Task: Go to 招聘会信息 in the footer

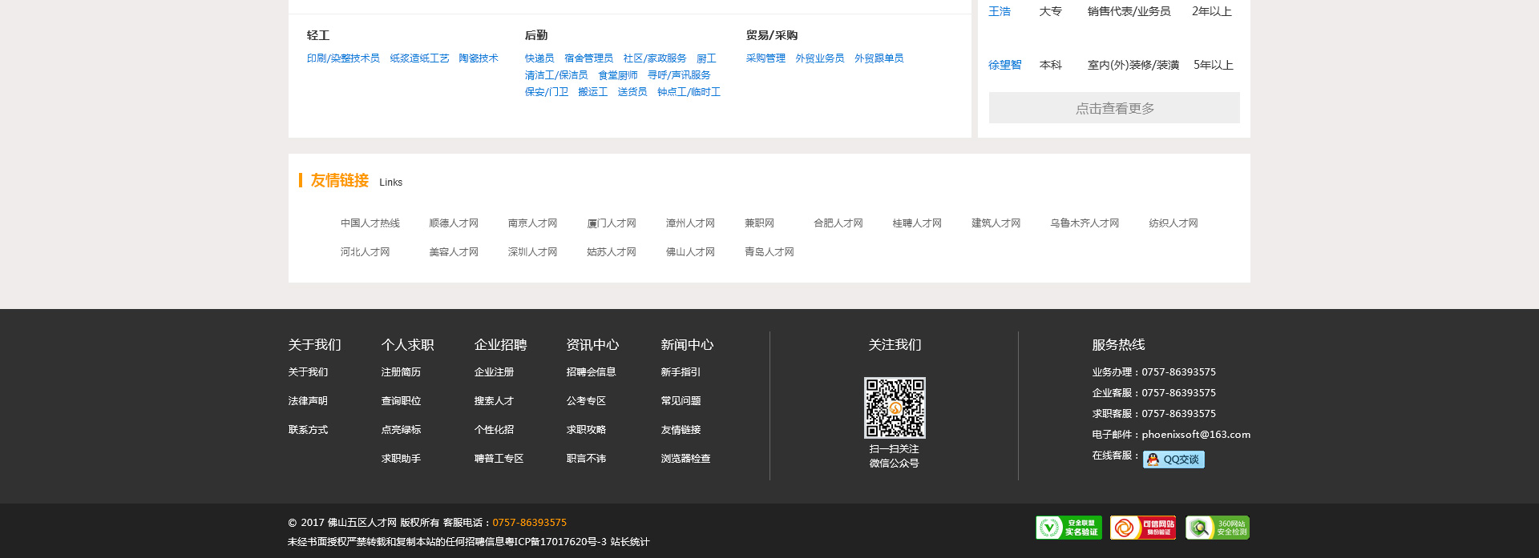Action: (591, 372)
